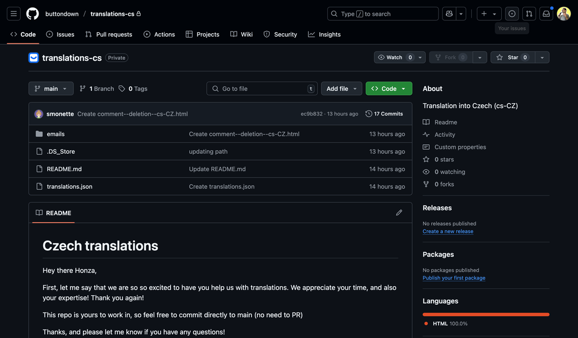578x338 pixels.
Task: Open translations-cs breadcrumb link
Action: [112, 14]
